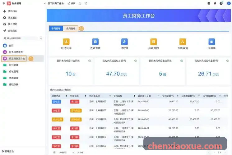Click the 47.70 万元 value
Screen dimensions: 232x155
coord(117,74)
